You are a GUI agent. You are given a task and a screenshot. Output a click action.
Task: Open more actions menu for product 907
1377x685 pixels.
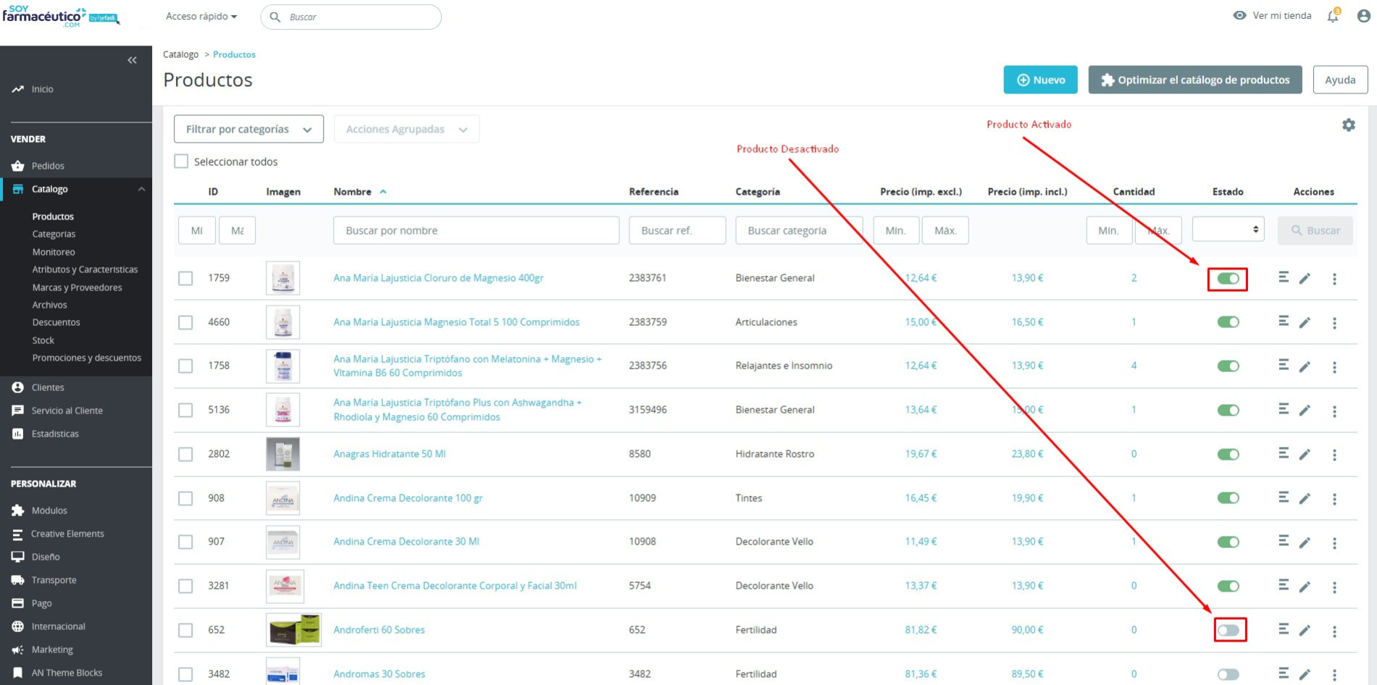(x=1334, y=543)
